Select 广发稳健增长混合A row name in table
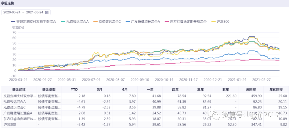Image resolution: width=289 pixels, height=128 pixels. pos(17,113)
